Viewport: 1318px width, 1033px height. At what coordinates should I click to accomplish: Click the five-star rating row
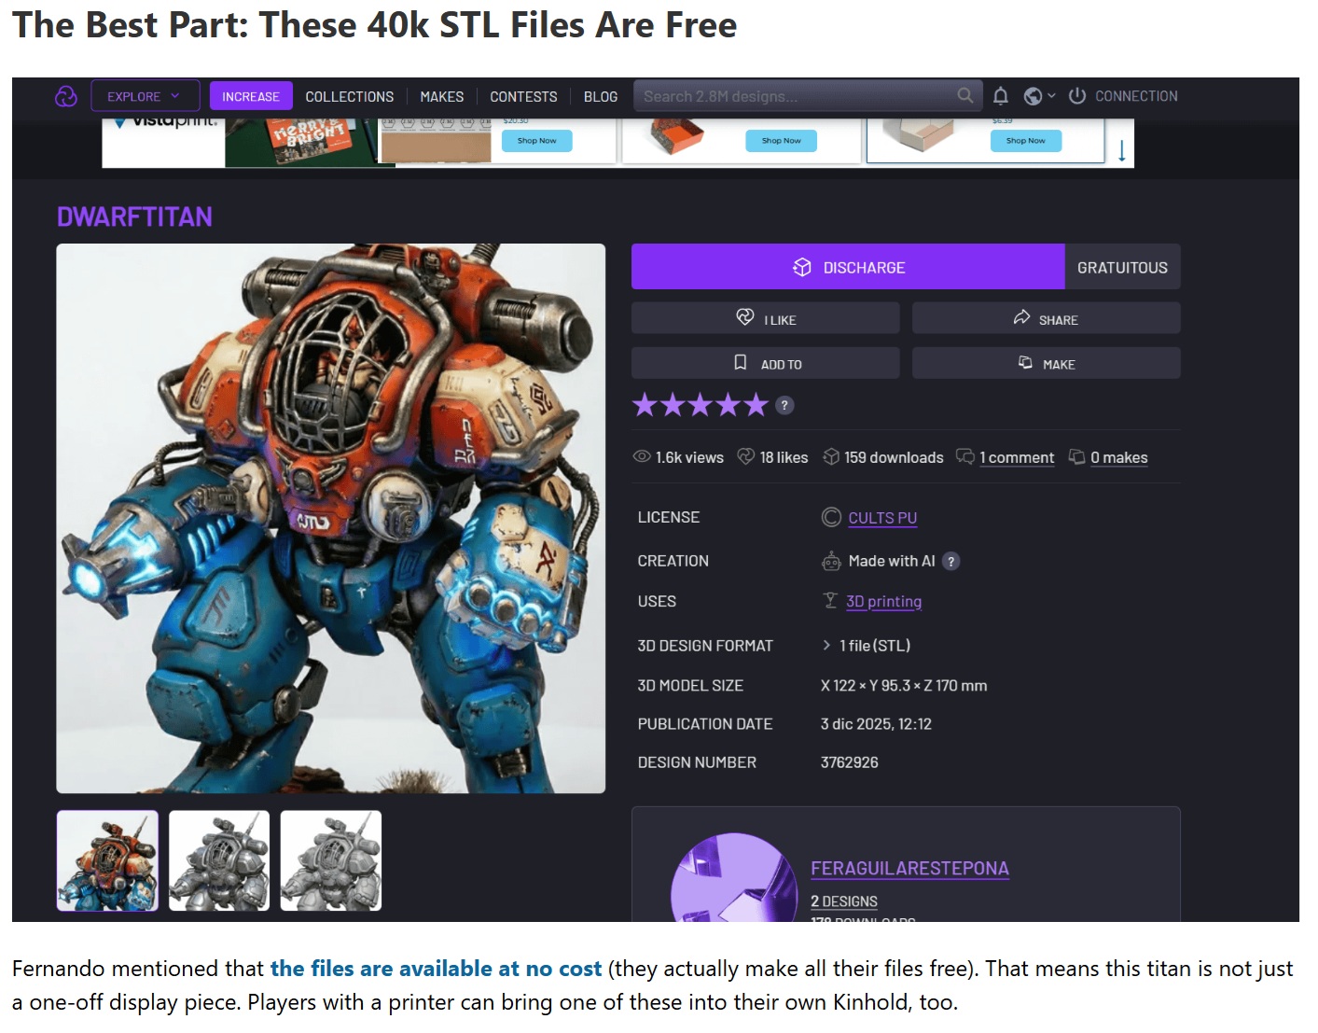pyautogui.click(x=701, y=405)
